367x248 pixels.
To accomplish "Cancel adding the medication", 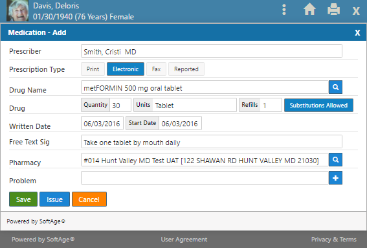I will coord(89,199).
